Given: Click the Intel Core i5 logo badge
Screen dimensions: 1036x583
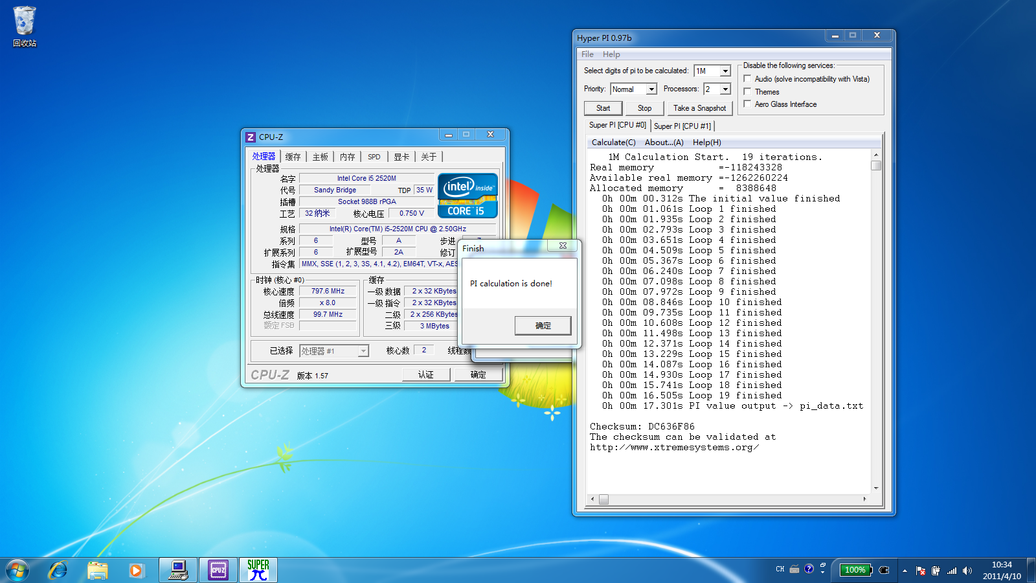Looking at the screenshot, I should click(x=467, y=195).
